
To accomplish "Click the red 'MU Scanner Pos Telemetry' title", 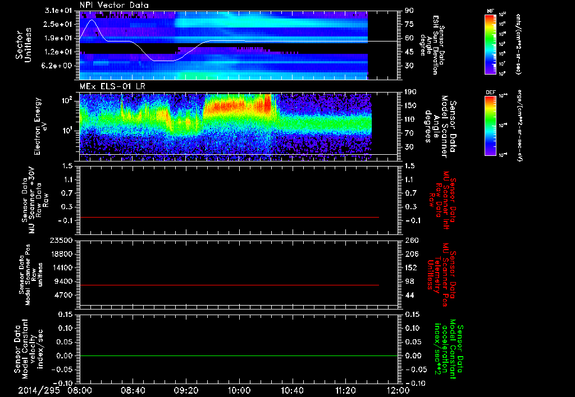I will [x=441, y=275].
